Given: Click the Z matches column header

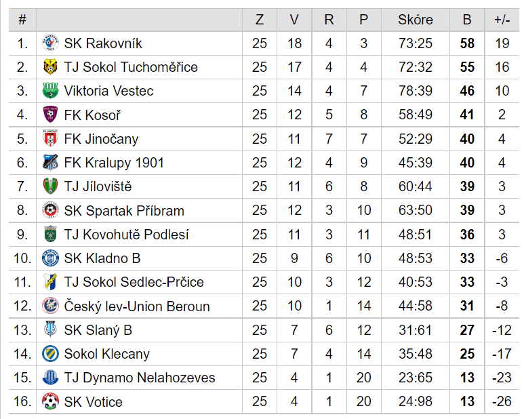Looking at the screenshot, I should tap(260, 20).
